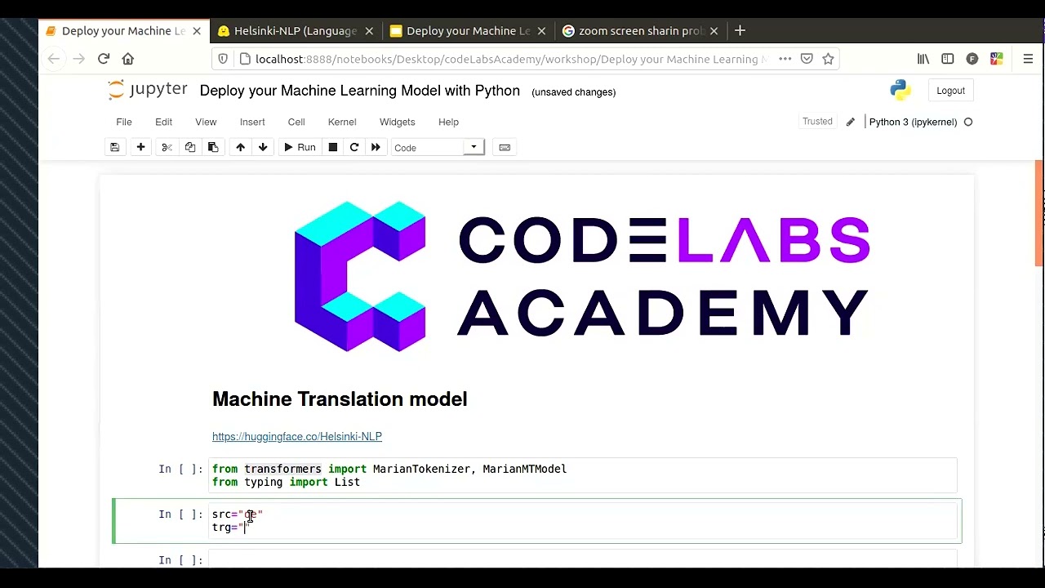The height and width of the screenshot is (588, 1045).
Task: Click the Pocket save icon
Action: tap(807, 59)
